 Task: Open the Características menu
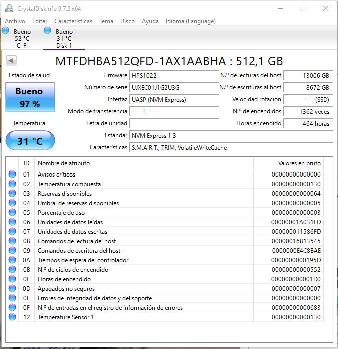point(73,21)
